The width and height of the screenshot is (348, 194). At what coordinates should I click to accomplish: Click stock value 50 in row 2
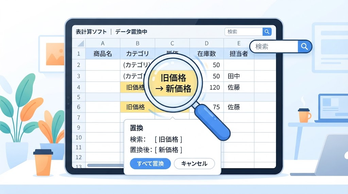216,65
